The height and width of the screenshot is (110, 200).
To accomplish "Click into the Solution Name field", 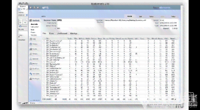I will point(76,20).
